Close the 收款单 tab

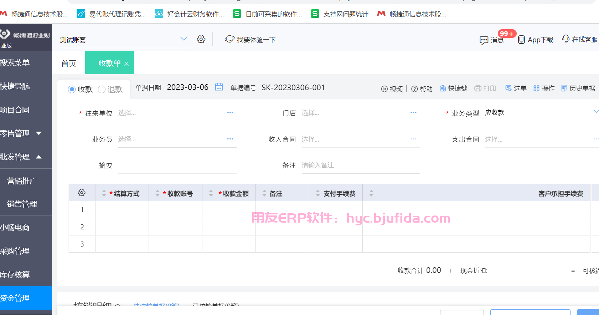[126, 64]
